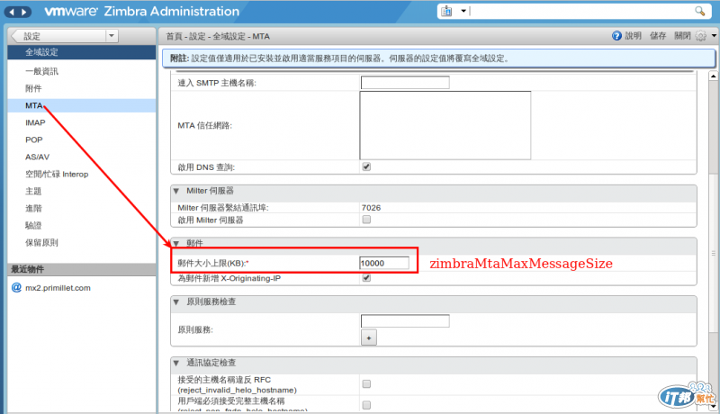Viewport: 720px width, 414px height.
Task: Click the MTA 信任網路 text area
Action: 445,125
